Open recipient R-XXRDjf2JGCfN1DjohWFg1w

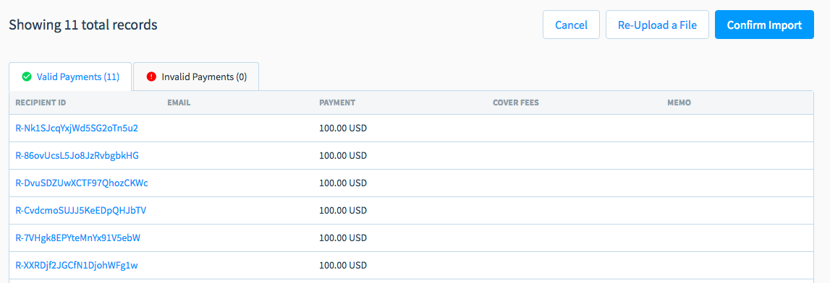point(77,266)
